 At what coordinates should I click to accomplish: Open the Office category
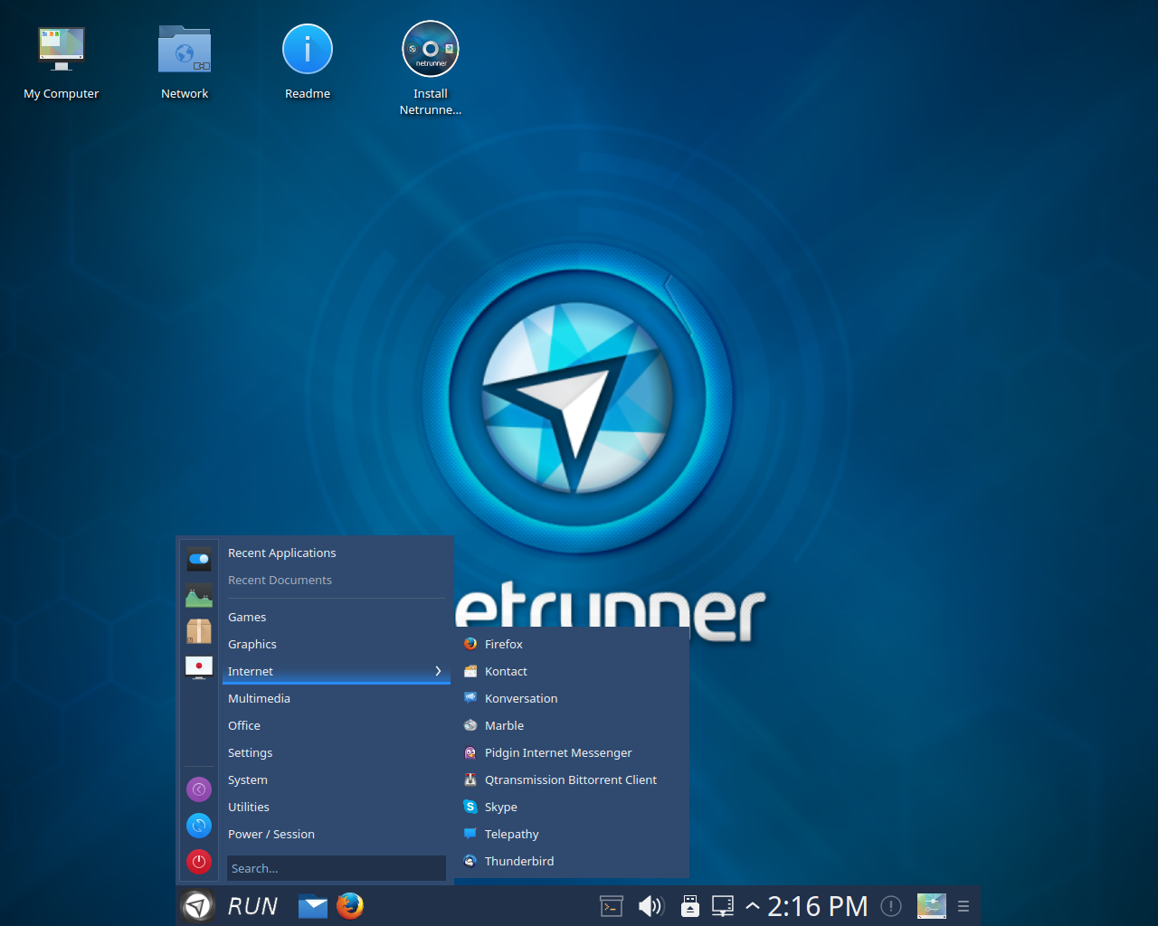(x=337, y=725)
